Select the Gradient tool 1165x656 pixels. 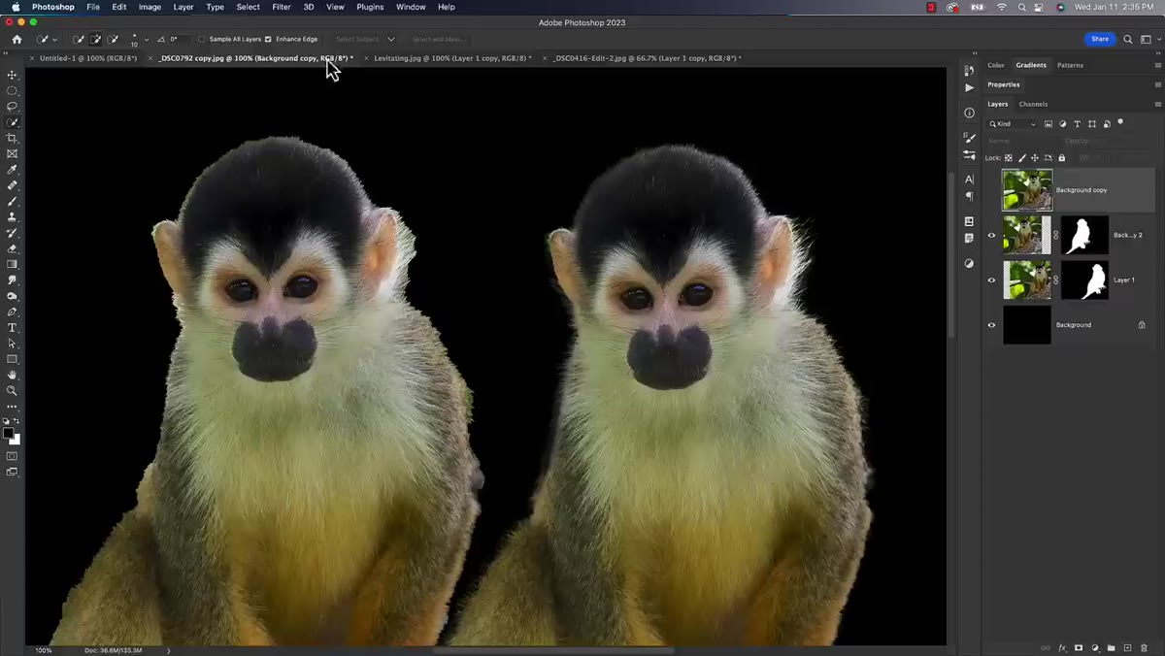[13, 264]
